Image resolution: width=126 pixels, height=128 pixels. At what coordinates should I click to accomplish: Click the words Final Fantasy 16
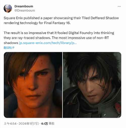tap(57, 23)
